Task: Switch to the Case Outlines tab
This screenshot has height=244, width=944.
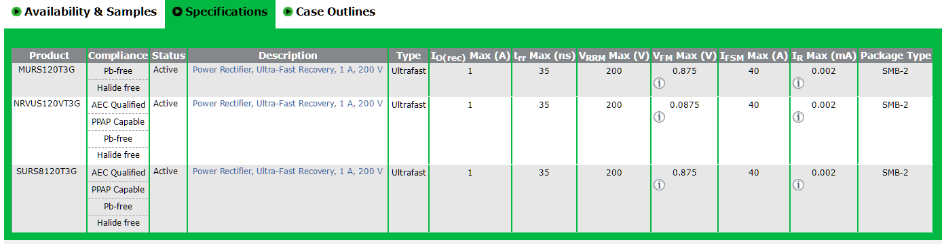Action: 329,12
